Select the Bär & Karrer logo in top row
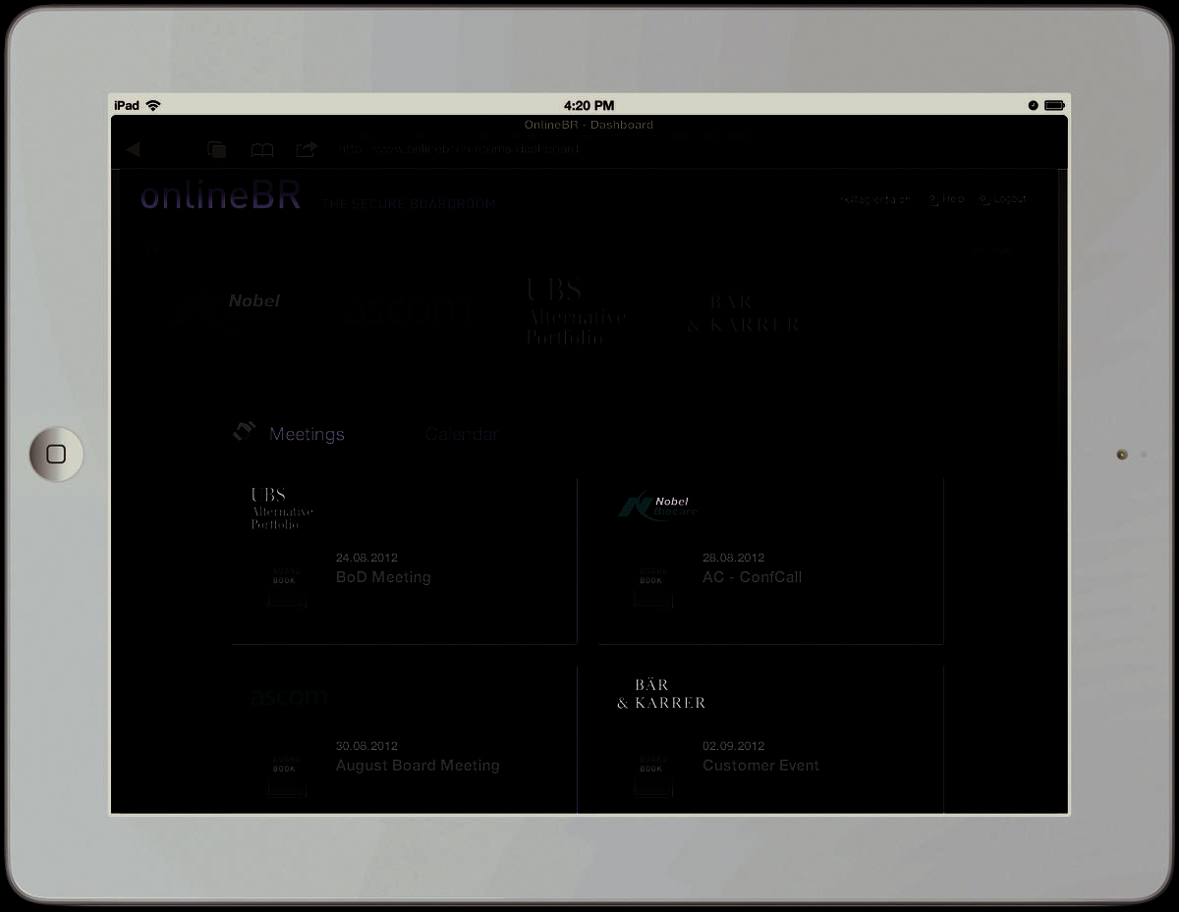Image resolution: width=1179 pixels, height=912 pixels. (744, 314)
